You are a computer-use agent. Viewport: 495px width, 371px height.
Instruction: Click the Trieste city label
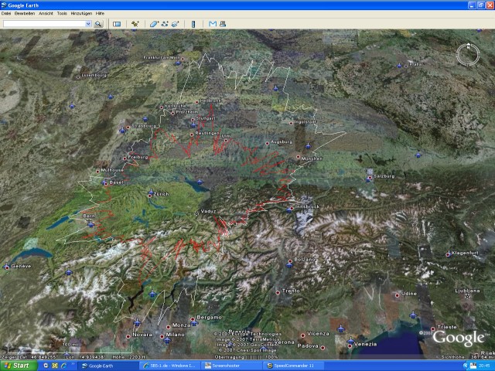[447, 327]
